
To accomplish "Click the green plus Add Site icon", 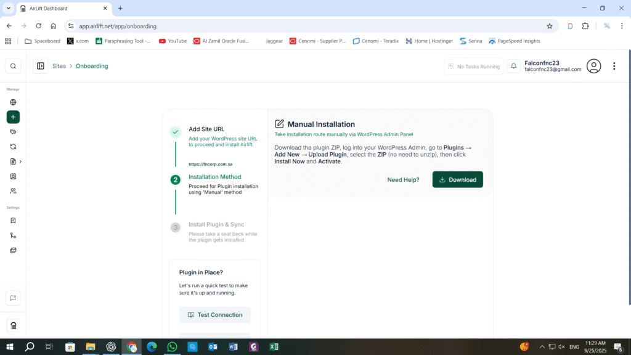I will [x=13, y=117].
